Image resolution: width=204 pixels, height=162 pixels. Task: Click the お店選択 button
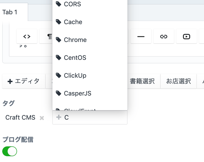click(178, 81)
